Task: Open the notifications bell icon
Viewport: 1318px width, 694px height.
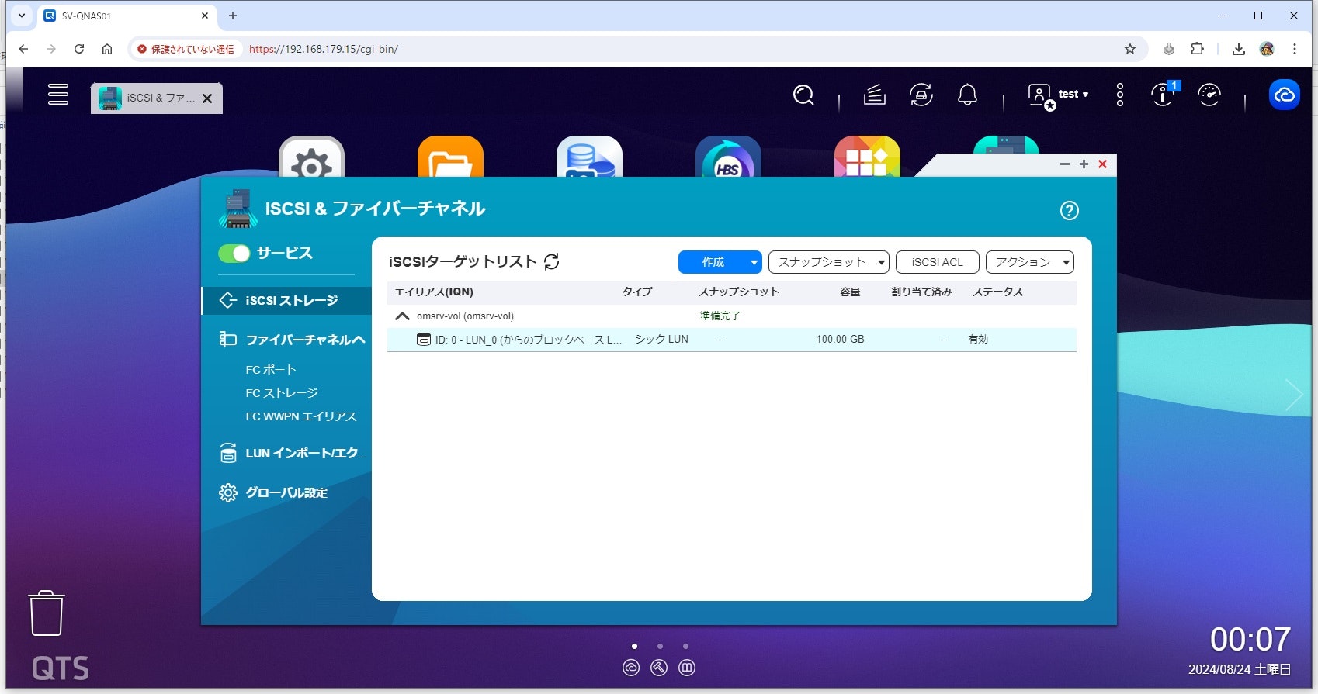Action: [967, 95]
